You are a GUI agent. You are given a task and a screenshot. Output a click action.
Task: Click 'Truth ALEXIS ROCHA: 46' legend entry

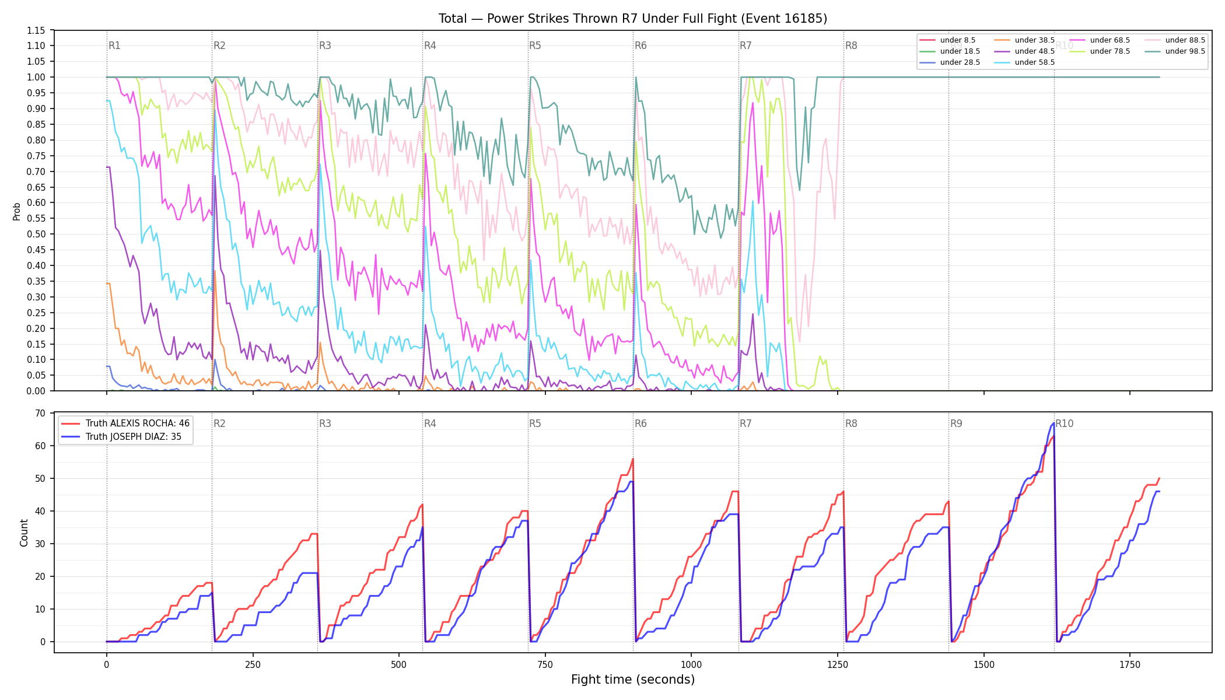click(125, 423)
